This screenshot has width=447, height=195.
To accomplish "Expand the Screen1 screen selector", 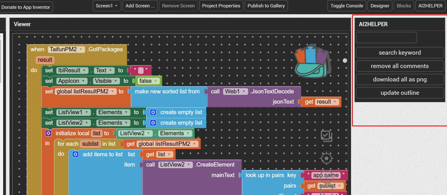I will click(107, 6).
